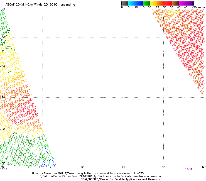Image resolution: width=206 pixels, height=181 pixels.
Task: Click the "48" longitude axis label
Action: tap(43, 167)
